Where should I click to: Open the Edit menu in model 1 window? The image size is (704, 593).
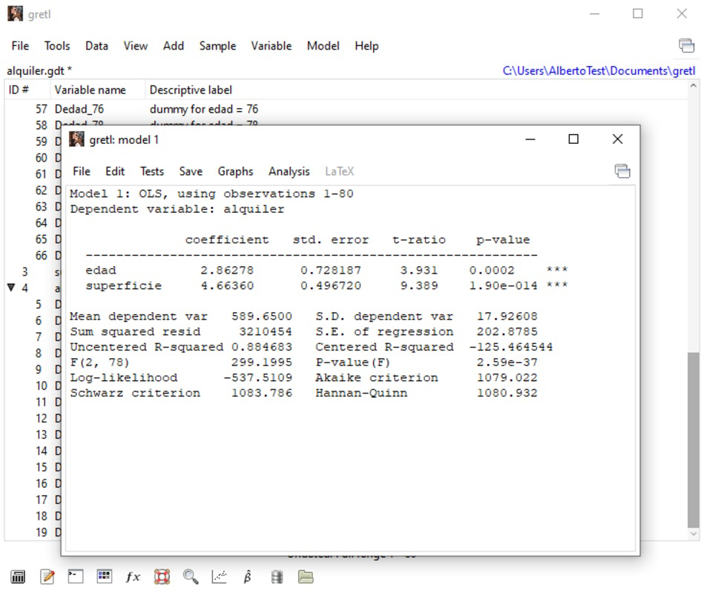coord(115,171)
